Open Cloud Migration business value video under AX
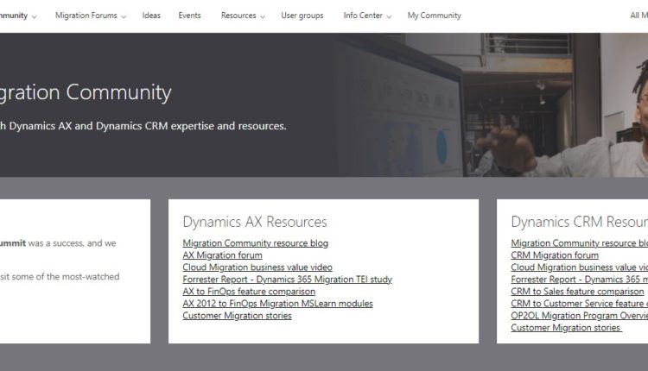Image resolution: width=648 pixels, height=371 pixels. [257, 267]
